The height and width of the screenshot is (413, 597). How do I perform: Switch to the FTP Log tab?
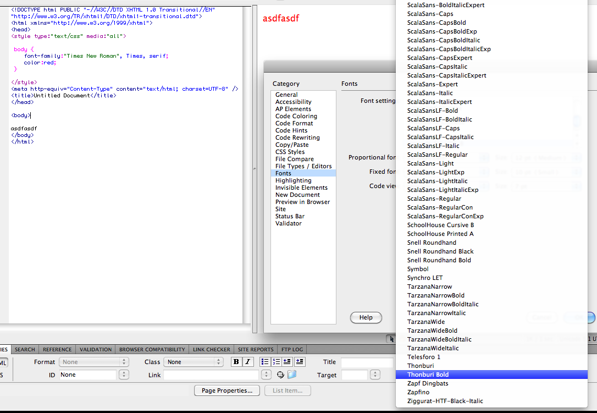pyautogui.click(x=292, y=349)
